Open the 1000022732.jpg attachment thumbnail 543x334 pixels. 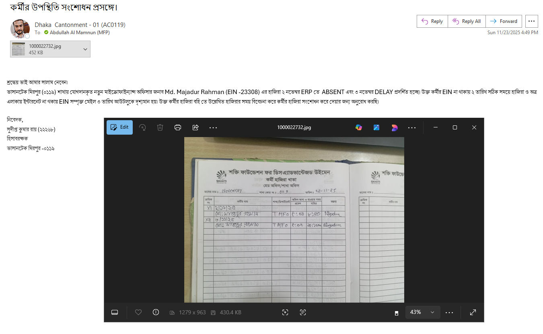(19, 49)
